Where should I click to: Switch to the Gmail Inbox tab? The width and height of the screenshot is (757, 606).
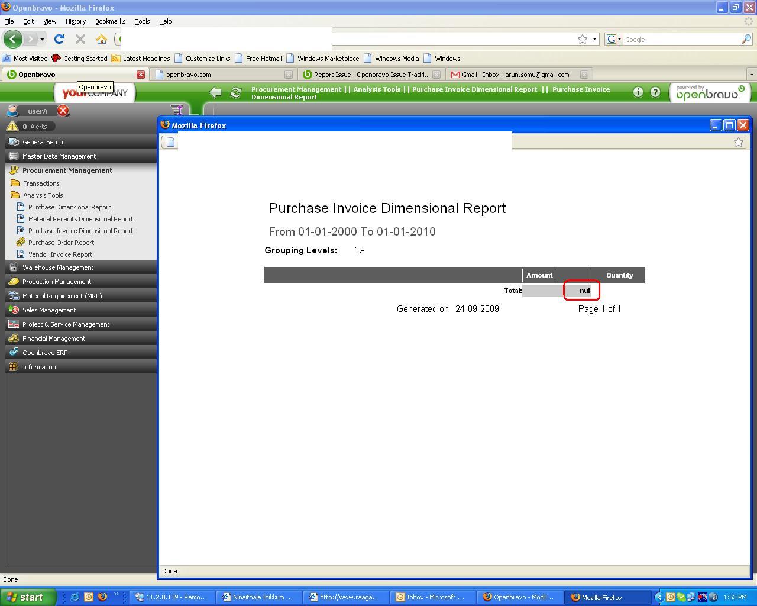(x=515, y=75)
